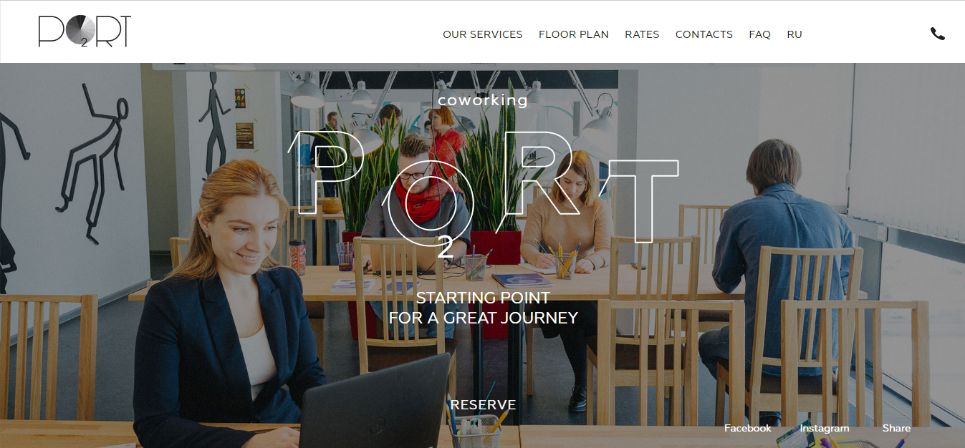Open the Instagram link
Image resolution: width=965 pixels, height=448 pixels.
coord(825,428)
